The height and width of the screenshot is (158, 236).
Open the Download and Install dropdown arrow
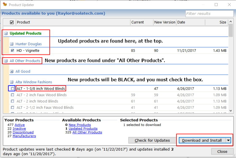coord(228,140)
